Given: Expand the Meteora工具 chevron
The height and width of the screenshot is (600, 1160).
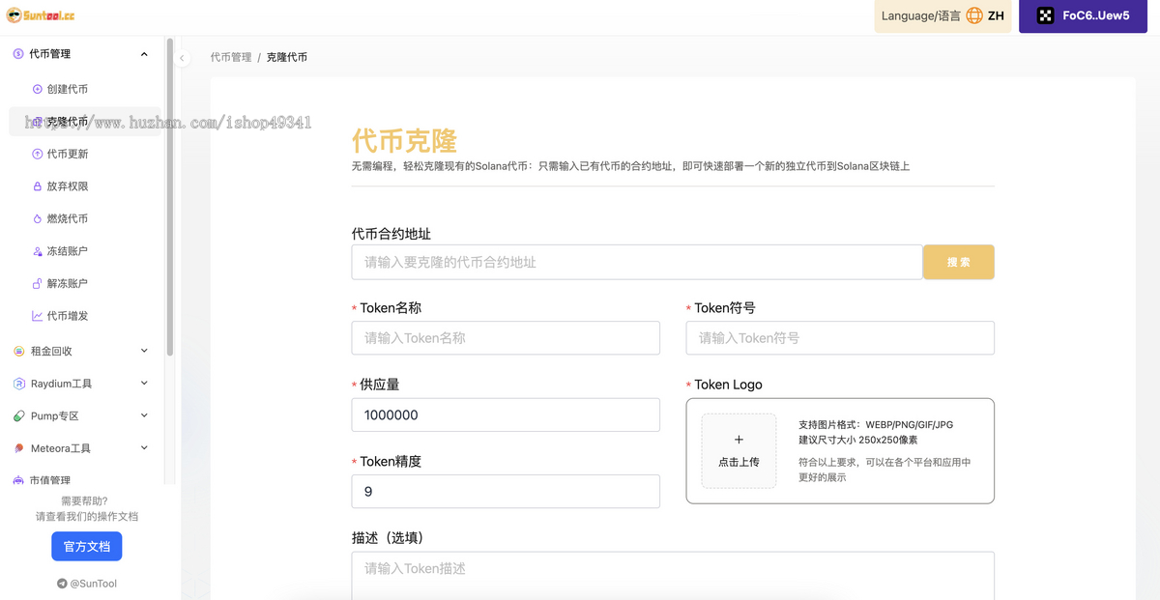Looking at the screenshot, I should point(144,448).
